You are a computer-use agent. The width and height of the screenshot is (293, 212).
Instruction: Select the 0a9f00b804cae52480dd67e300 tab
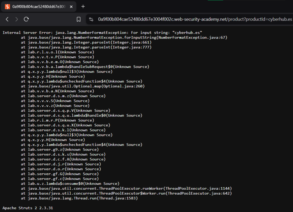click(39, 7)
